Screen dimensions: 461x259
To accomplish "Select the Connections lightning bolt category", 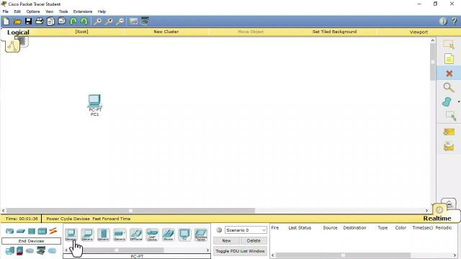I will pos(53,231).
